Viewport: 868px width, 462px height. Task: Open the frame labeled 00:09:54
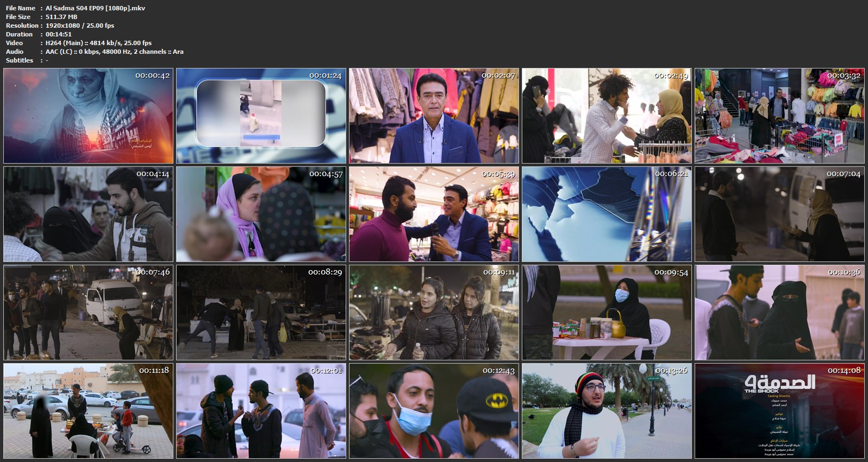click(x=607, y=313)
